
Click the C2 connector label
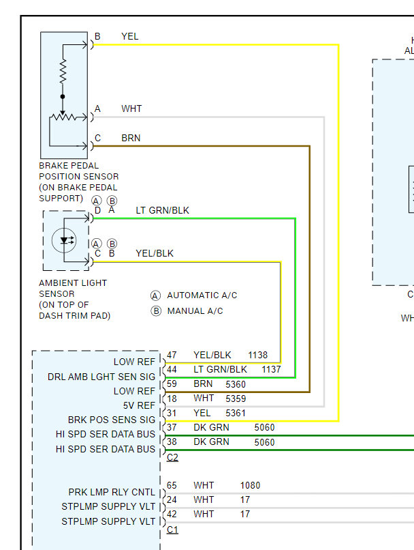[x=172, y=457]
